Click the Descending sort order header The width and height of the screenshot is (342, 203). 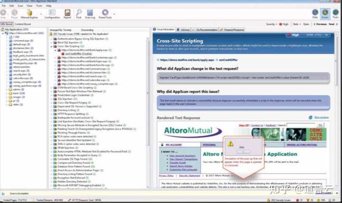tap(87, 30)
